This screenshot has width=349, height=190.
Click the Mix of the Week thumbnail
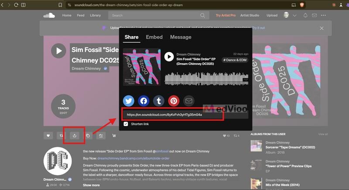pos(256,183)
